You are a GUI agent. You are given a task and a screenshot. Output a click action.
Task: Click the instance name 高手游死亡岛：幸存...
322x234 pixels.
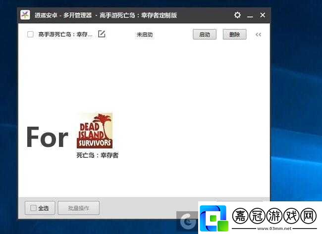pyautogui.click(x=65, y=34)
